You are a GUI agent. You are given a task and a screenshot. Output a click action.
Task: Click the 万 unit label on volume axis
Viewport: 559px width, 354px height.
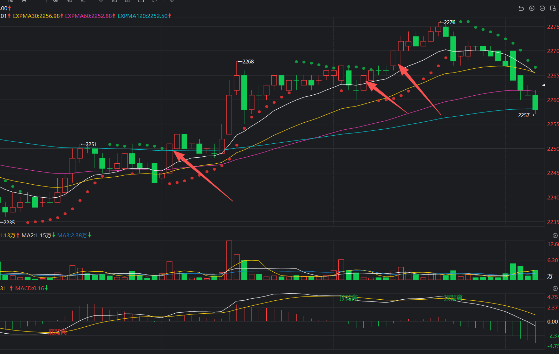[550, 277]
